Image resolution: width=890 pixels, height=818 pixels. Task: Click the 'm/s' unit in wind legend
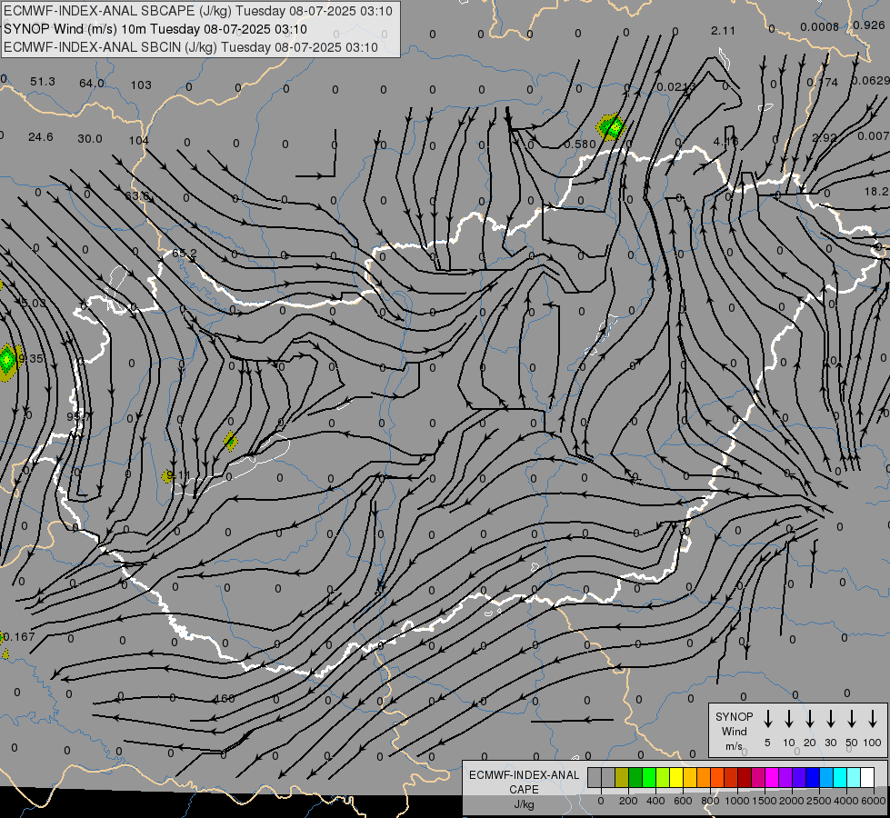coord(734,746)
